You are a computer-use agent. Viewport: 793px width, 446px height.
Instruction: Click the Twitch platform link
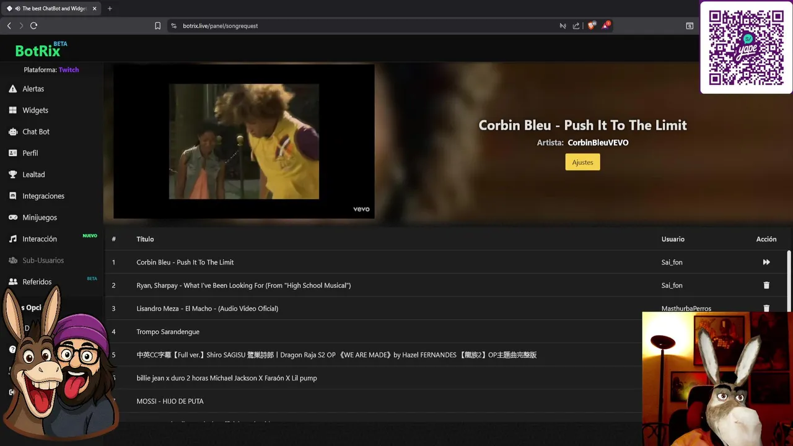pos(69,70)
